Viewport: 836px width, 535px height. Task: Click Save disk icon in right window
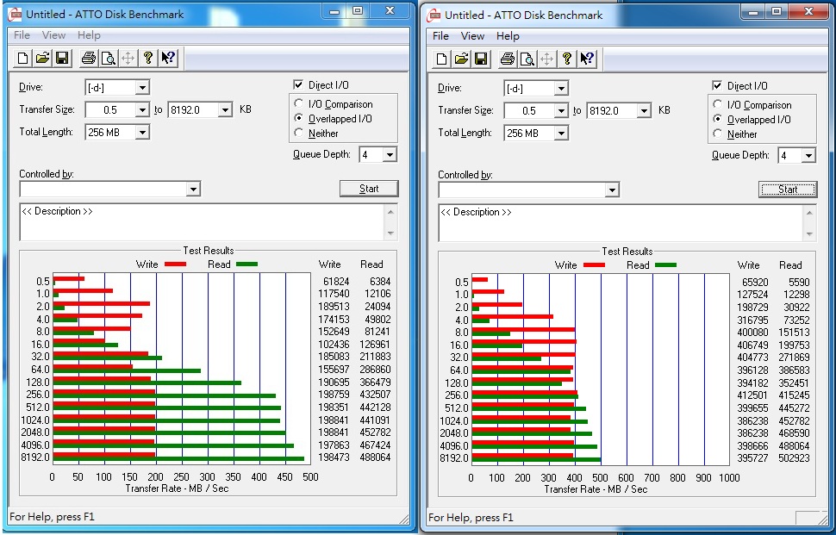[481, 59]
